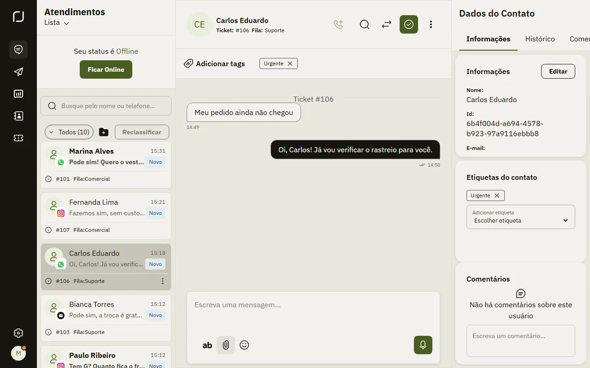Record audio with microphone button
Screen dimensions: 590x368
point(423,345)
